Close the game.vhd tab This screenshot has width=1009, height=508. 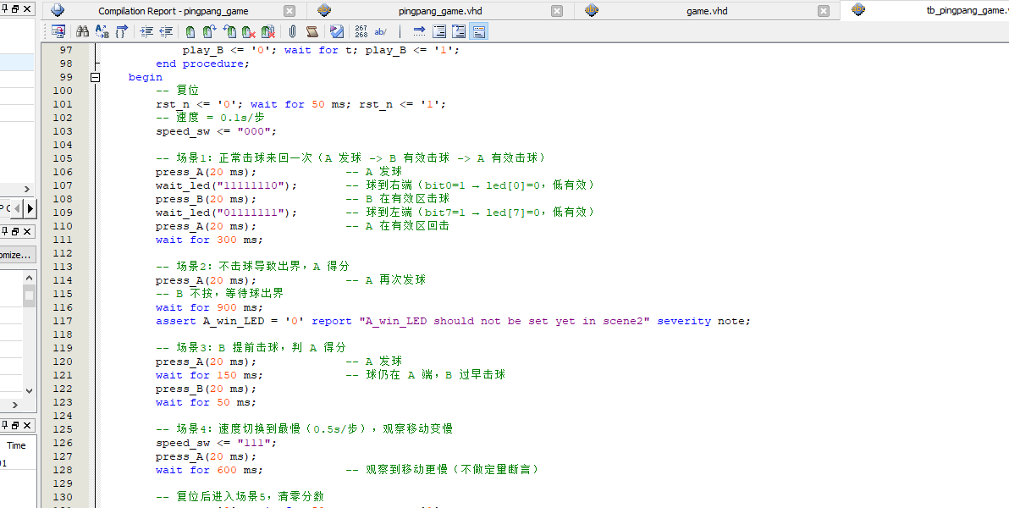pos(823,11)
